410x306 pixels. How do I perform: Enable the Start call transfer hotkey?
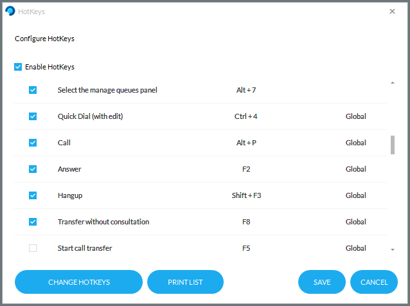(33, 248)
